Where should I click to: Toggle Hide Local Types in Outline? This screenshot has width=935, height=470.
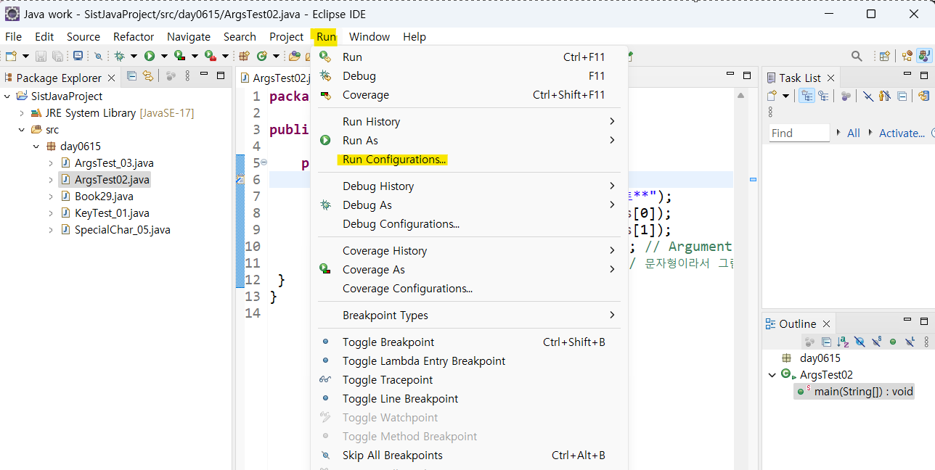910,342
